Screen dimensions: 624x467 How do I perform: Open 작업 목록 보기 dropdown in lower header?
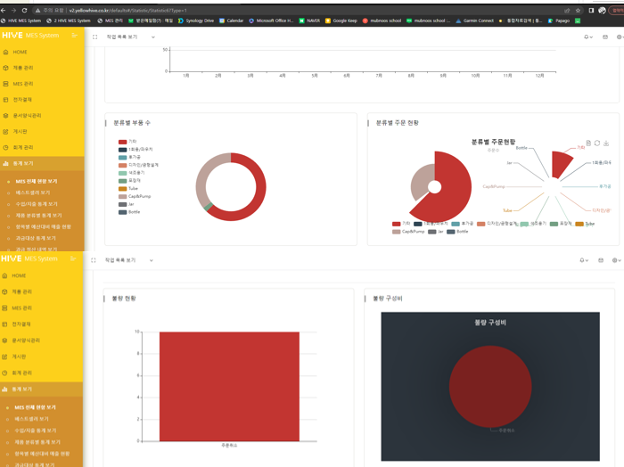(128, 260)
